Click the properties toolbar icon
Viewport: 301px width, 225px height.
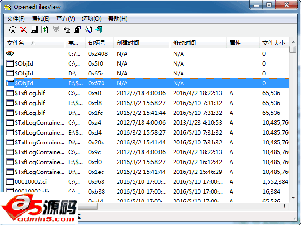(x=77, y=30)
